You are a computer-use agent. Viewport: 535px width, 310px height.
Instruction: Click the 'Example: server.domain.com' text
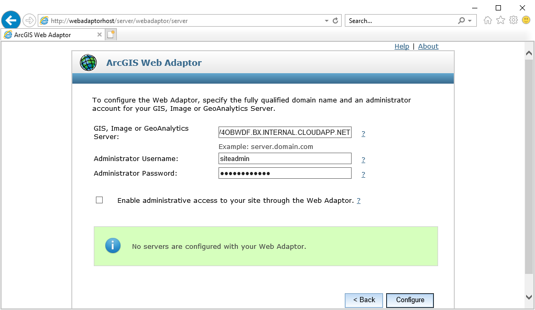click(x=266, y=147)
